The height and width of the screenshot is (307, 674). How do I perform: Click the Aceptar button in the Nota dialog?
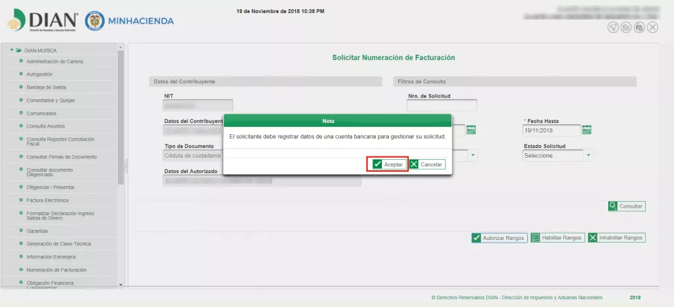coord(388,164)
